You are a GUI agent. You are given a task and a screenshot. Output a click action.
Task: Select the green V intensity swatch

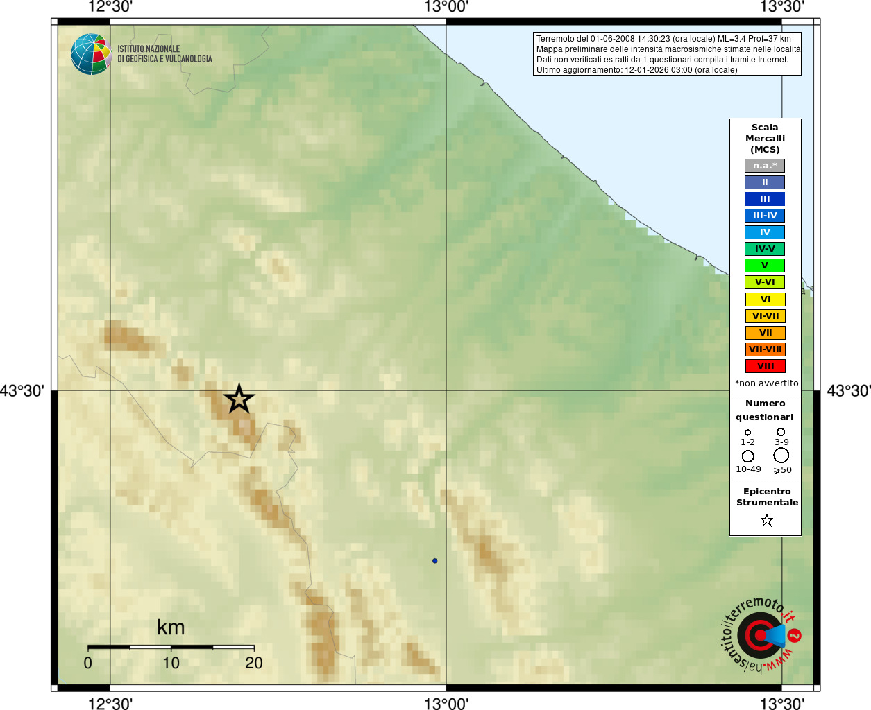[x=765, y=266]
